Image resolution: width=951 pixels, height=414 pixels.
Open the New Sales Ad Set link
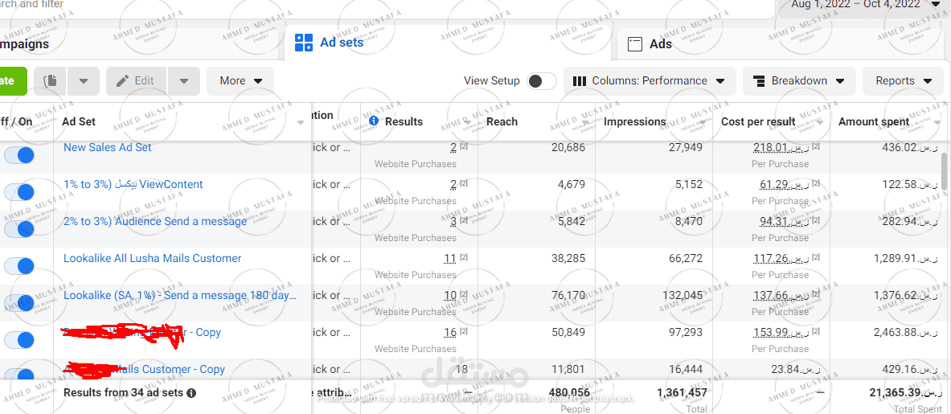tap(108, 147)
